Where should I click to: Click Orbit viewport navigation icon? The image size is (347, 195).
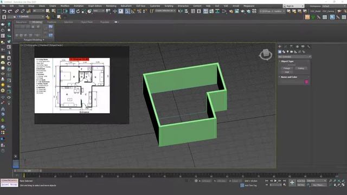click(x=339, y=185)
